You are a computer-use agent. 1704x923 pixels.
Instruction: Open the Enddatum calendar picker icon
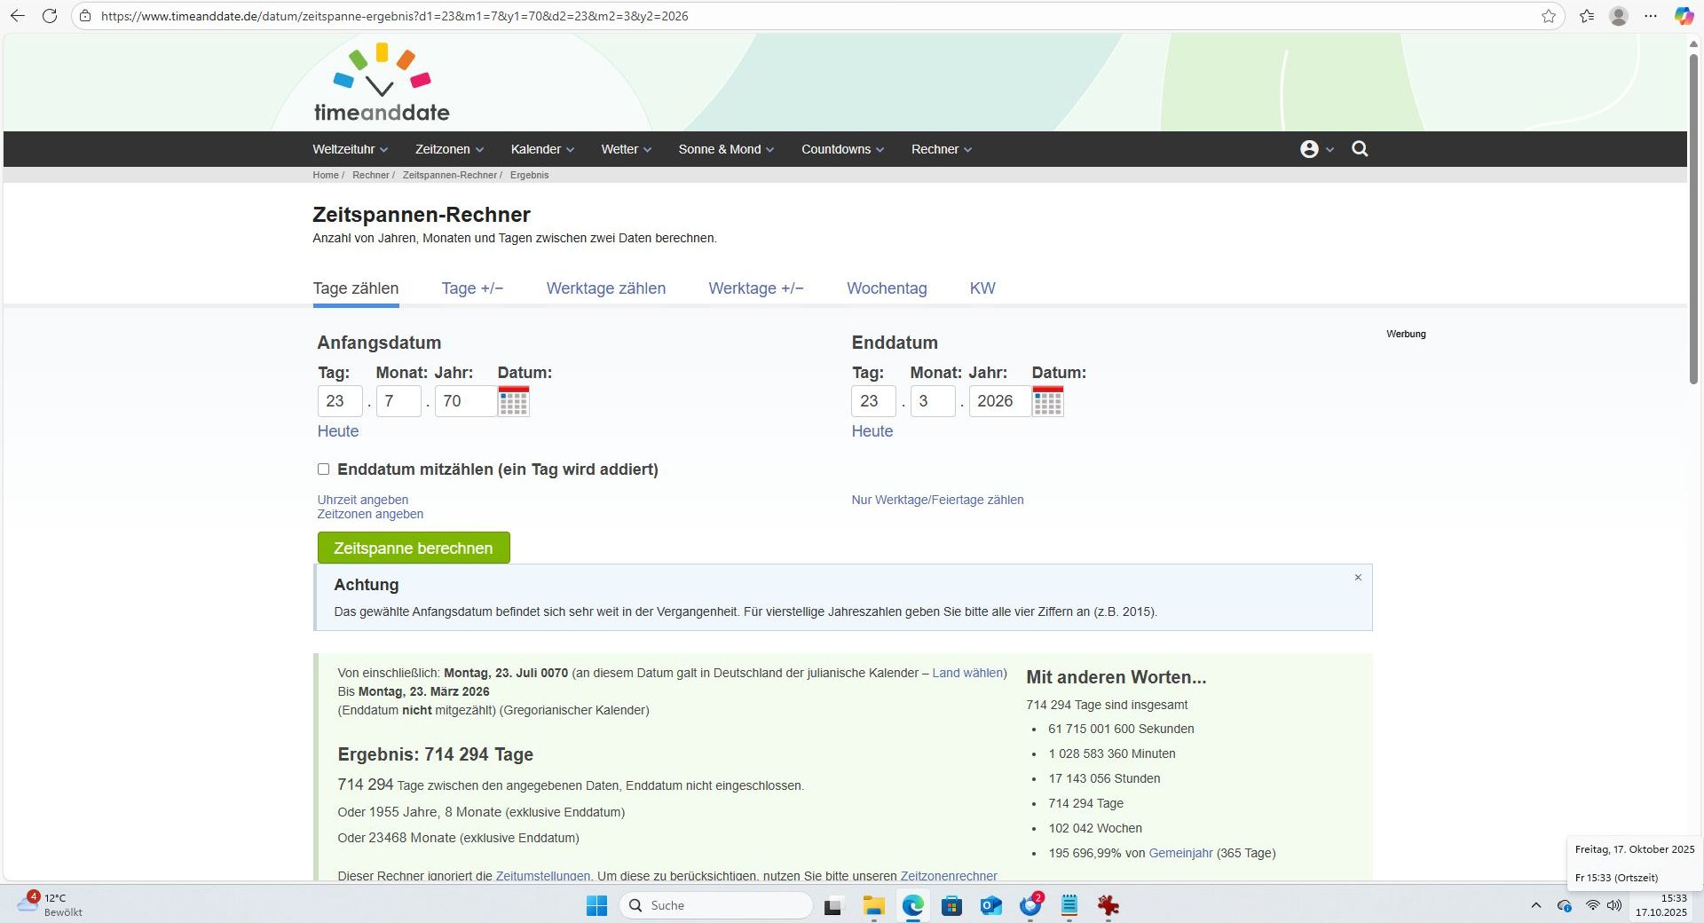pos(1047,401)
